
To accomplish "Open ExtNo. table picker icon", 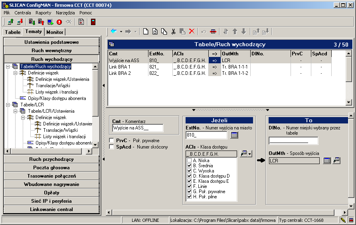I will pos(234,135).
